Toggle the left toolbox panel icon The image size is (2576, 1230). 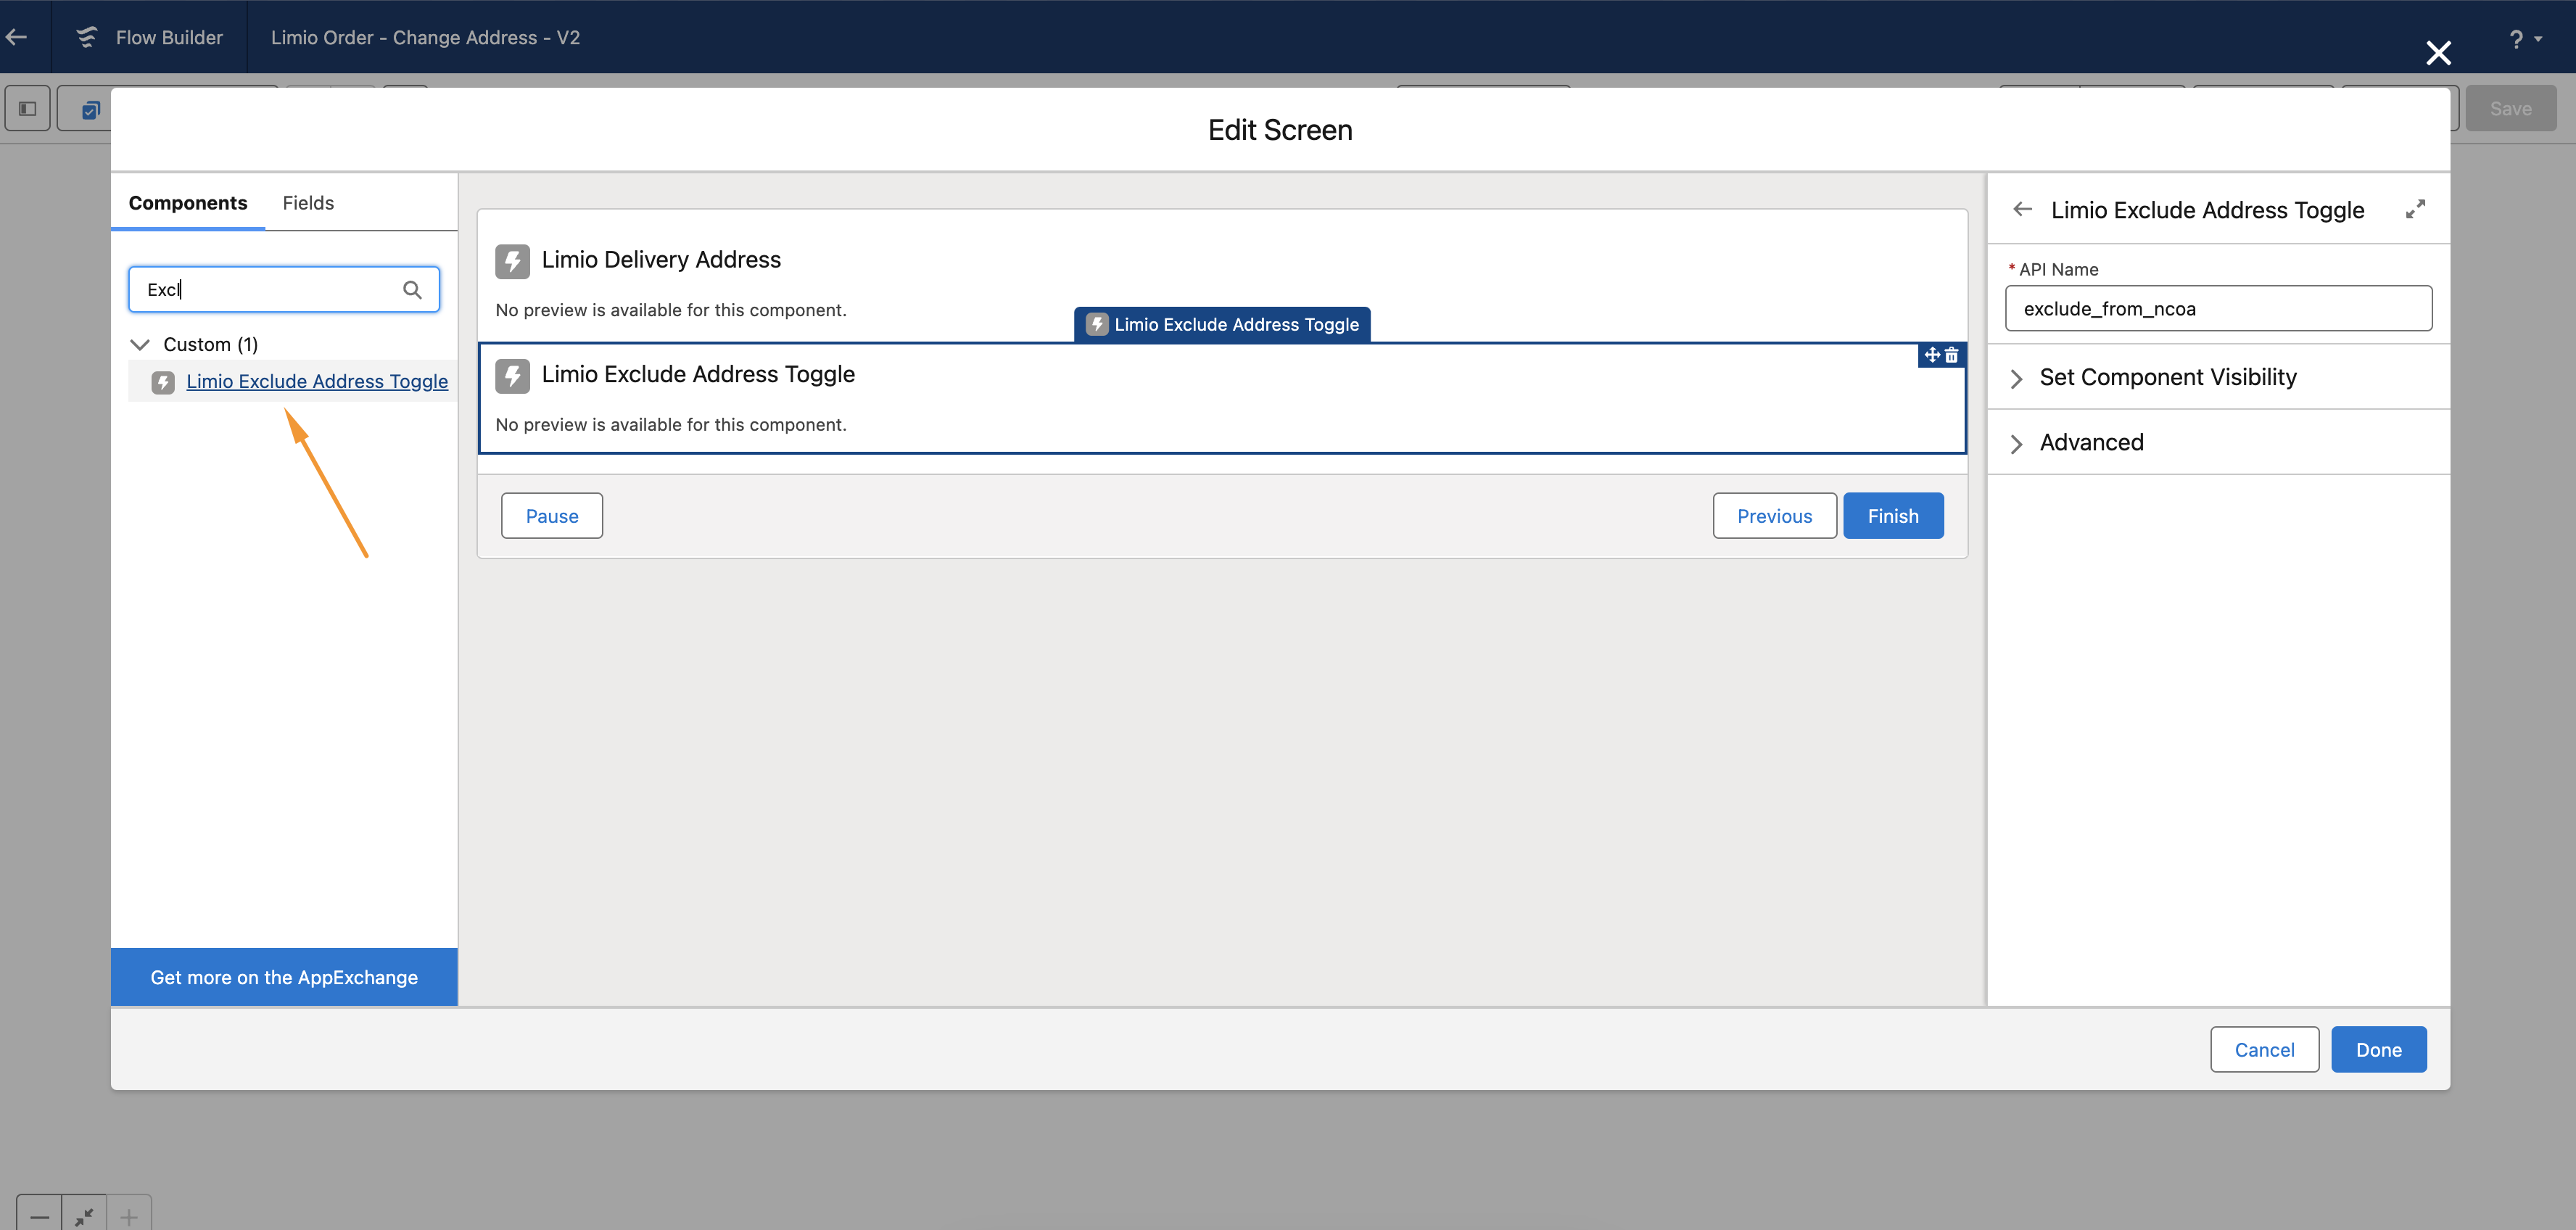28,109
